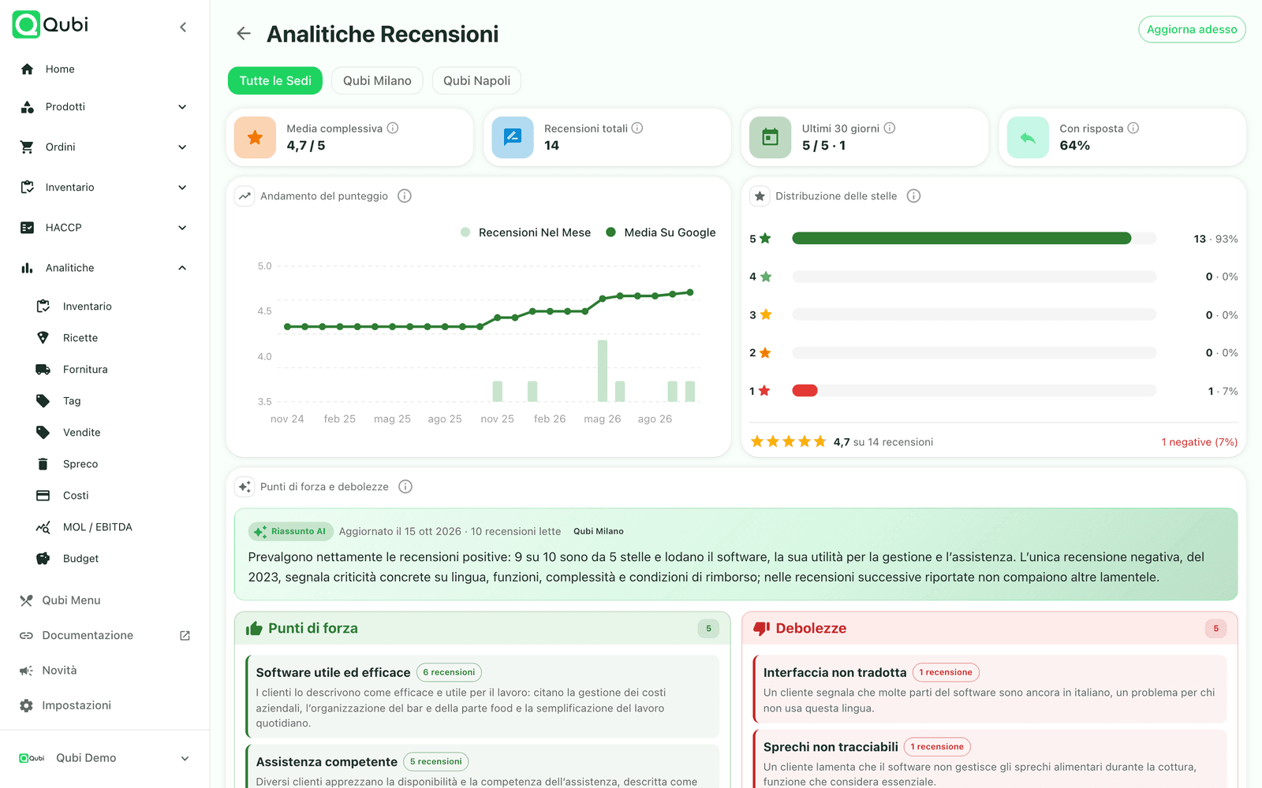
Task: Expand the top-level Inventario section chevron
Action: [182, 188]
